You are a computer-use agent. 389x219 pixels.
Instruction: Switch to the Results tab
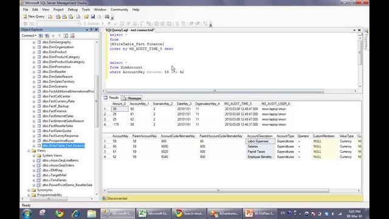pyautogui.click(x=111, y=98)
